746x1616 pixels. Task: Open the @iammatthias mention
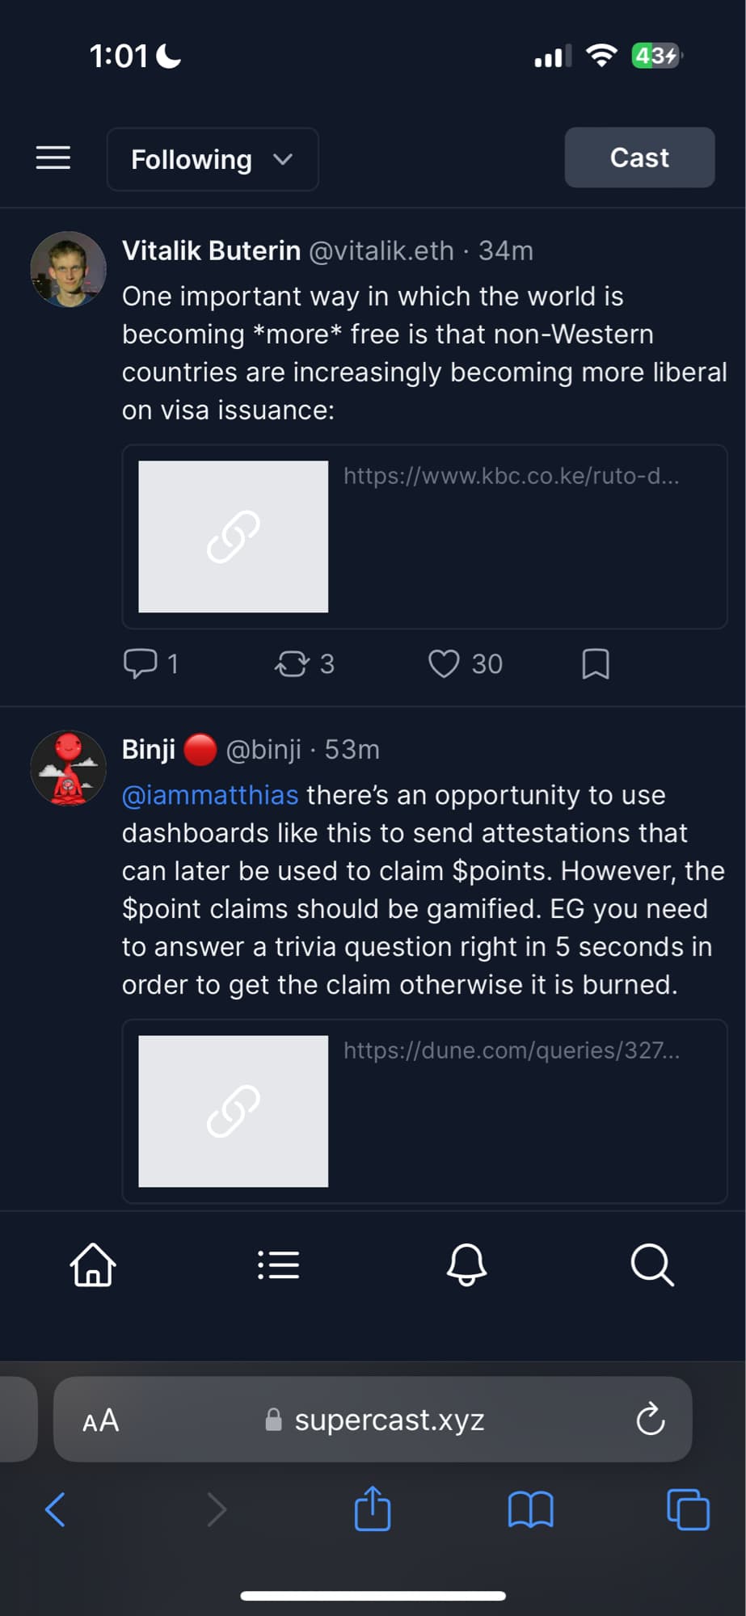210,795
